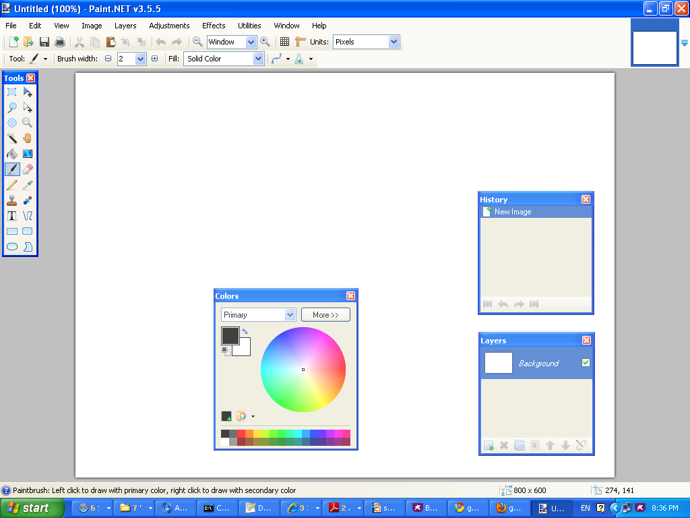Open the Brush width dropdown
The width and height of the screenshot is (690, 518).
[140, 59]
